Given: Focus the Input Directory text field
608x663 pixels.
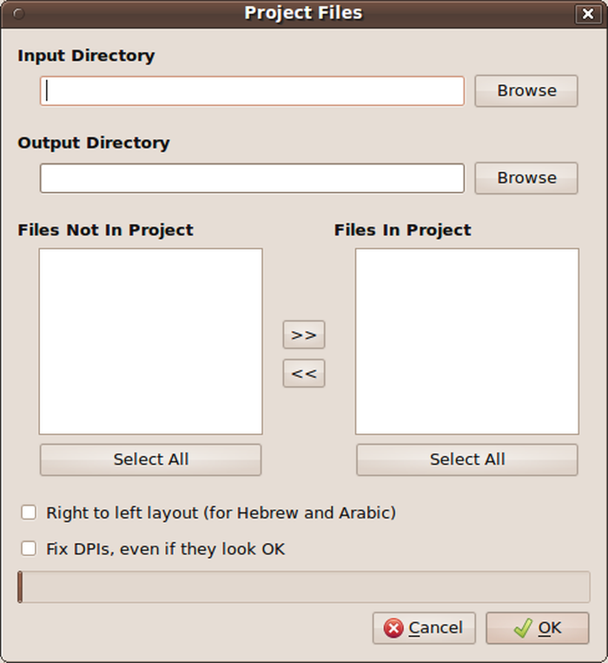Looking at the screenshot, I should [x=252, y=91].
